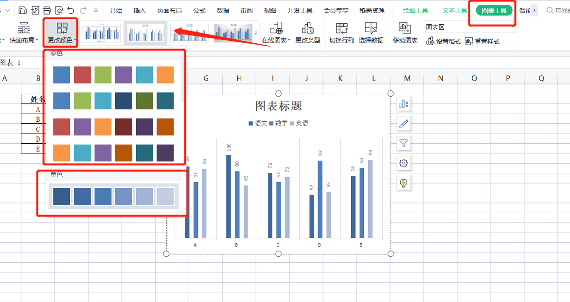Switch to the 数据 tab

(223, 11)
